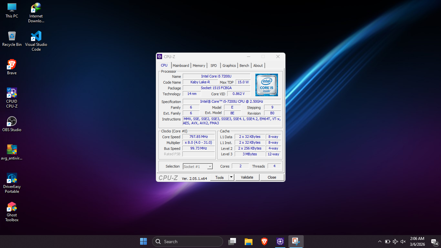Switch to the Graphics tab
The width and height of the screenshot is (441, 248).
[229, 66]
